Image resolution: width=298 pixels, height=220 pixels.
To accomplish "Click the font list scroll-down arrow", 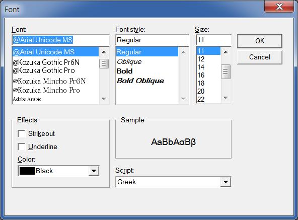I will (x=104, y=99).
